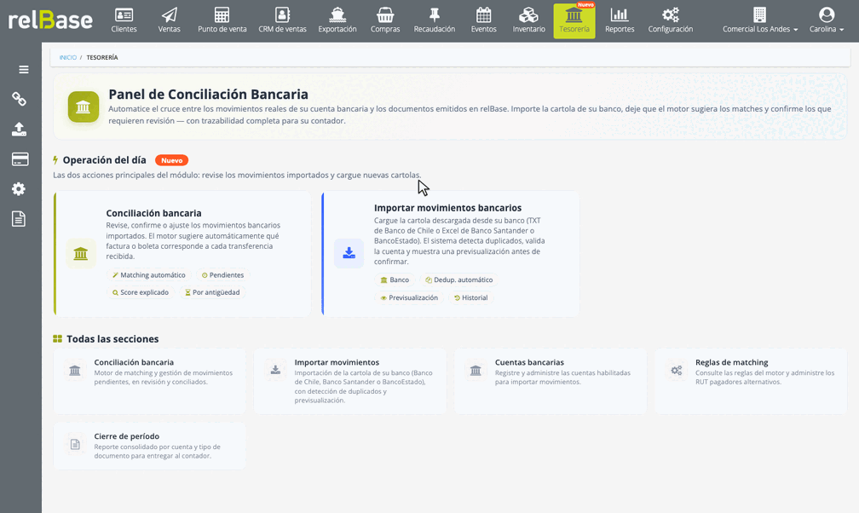
Task: Open Tesorería bank icon
Action: coord(574,14)
